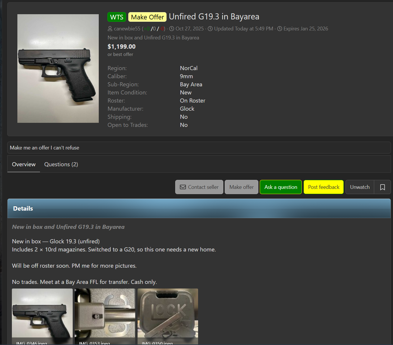Click the 'No trades. Meet at a Bay Area FFL' line

click(85, 282)
